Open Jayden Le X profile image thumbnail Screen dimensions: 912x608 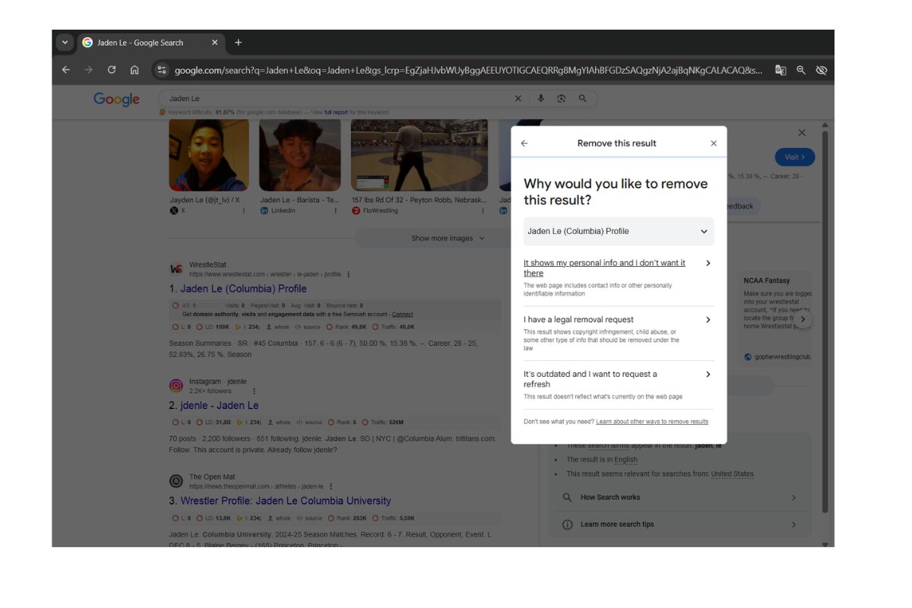(x=208, y=155)
